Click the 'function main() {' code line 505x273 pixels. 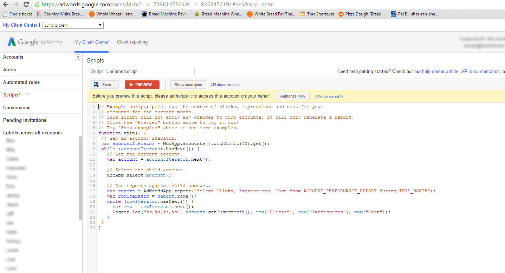122,133
